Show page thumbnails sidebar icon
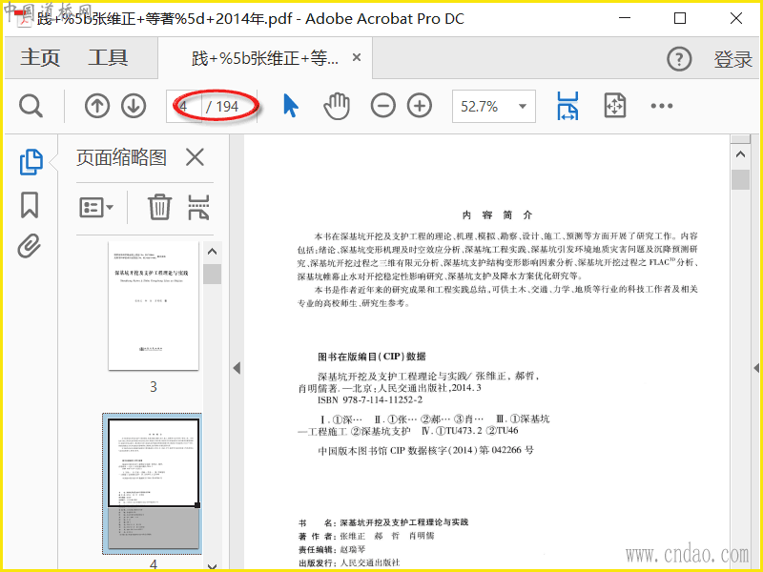The height and width of the screenshot is (572, 763). pos(31,161)
